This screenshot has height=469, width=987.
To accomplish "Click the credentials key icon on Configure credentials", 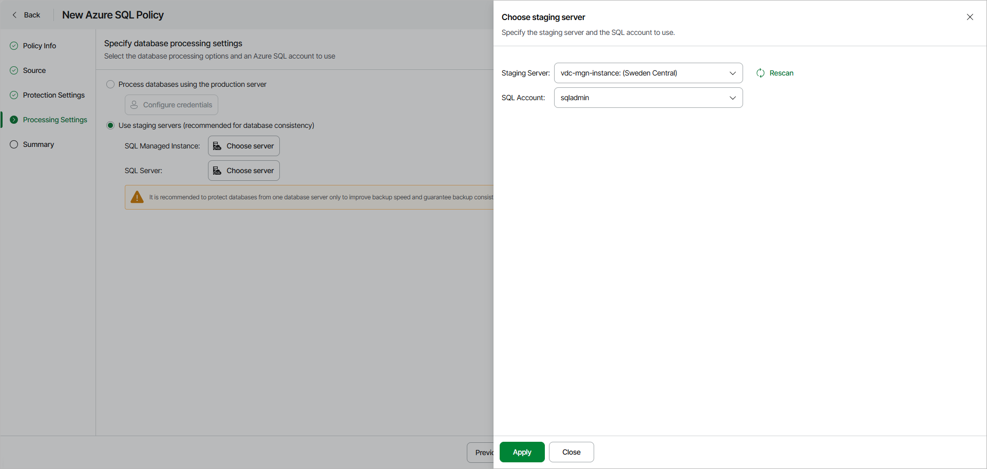I will click(134, 104).
